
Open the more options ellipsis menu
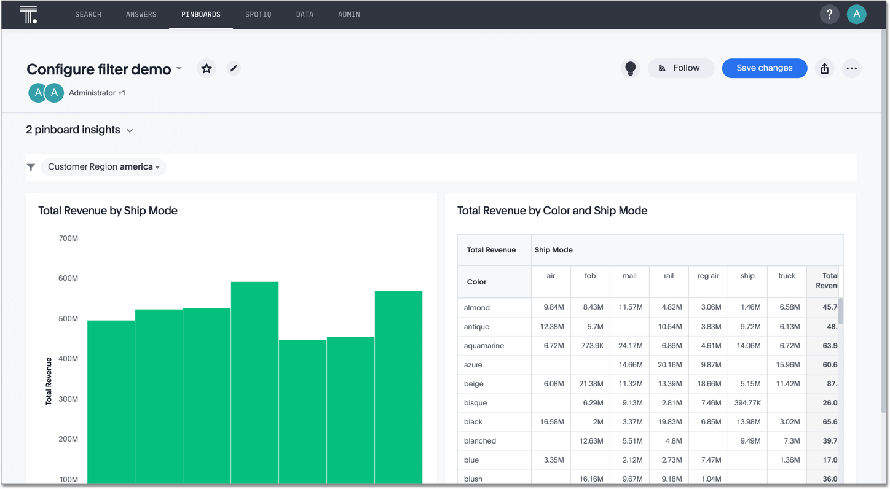[852, 68]
